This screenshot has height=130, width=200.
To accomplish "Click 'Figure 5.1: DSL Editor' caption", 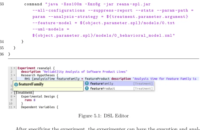I will click(x=104, y=116).
